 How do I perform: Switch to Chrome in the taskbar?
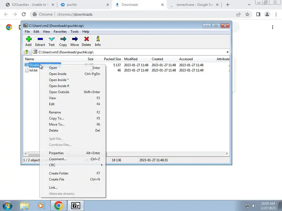(x=58, y=206)
